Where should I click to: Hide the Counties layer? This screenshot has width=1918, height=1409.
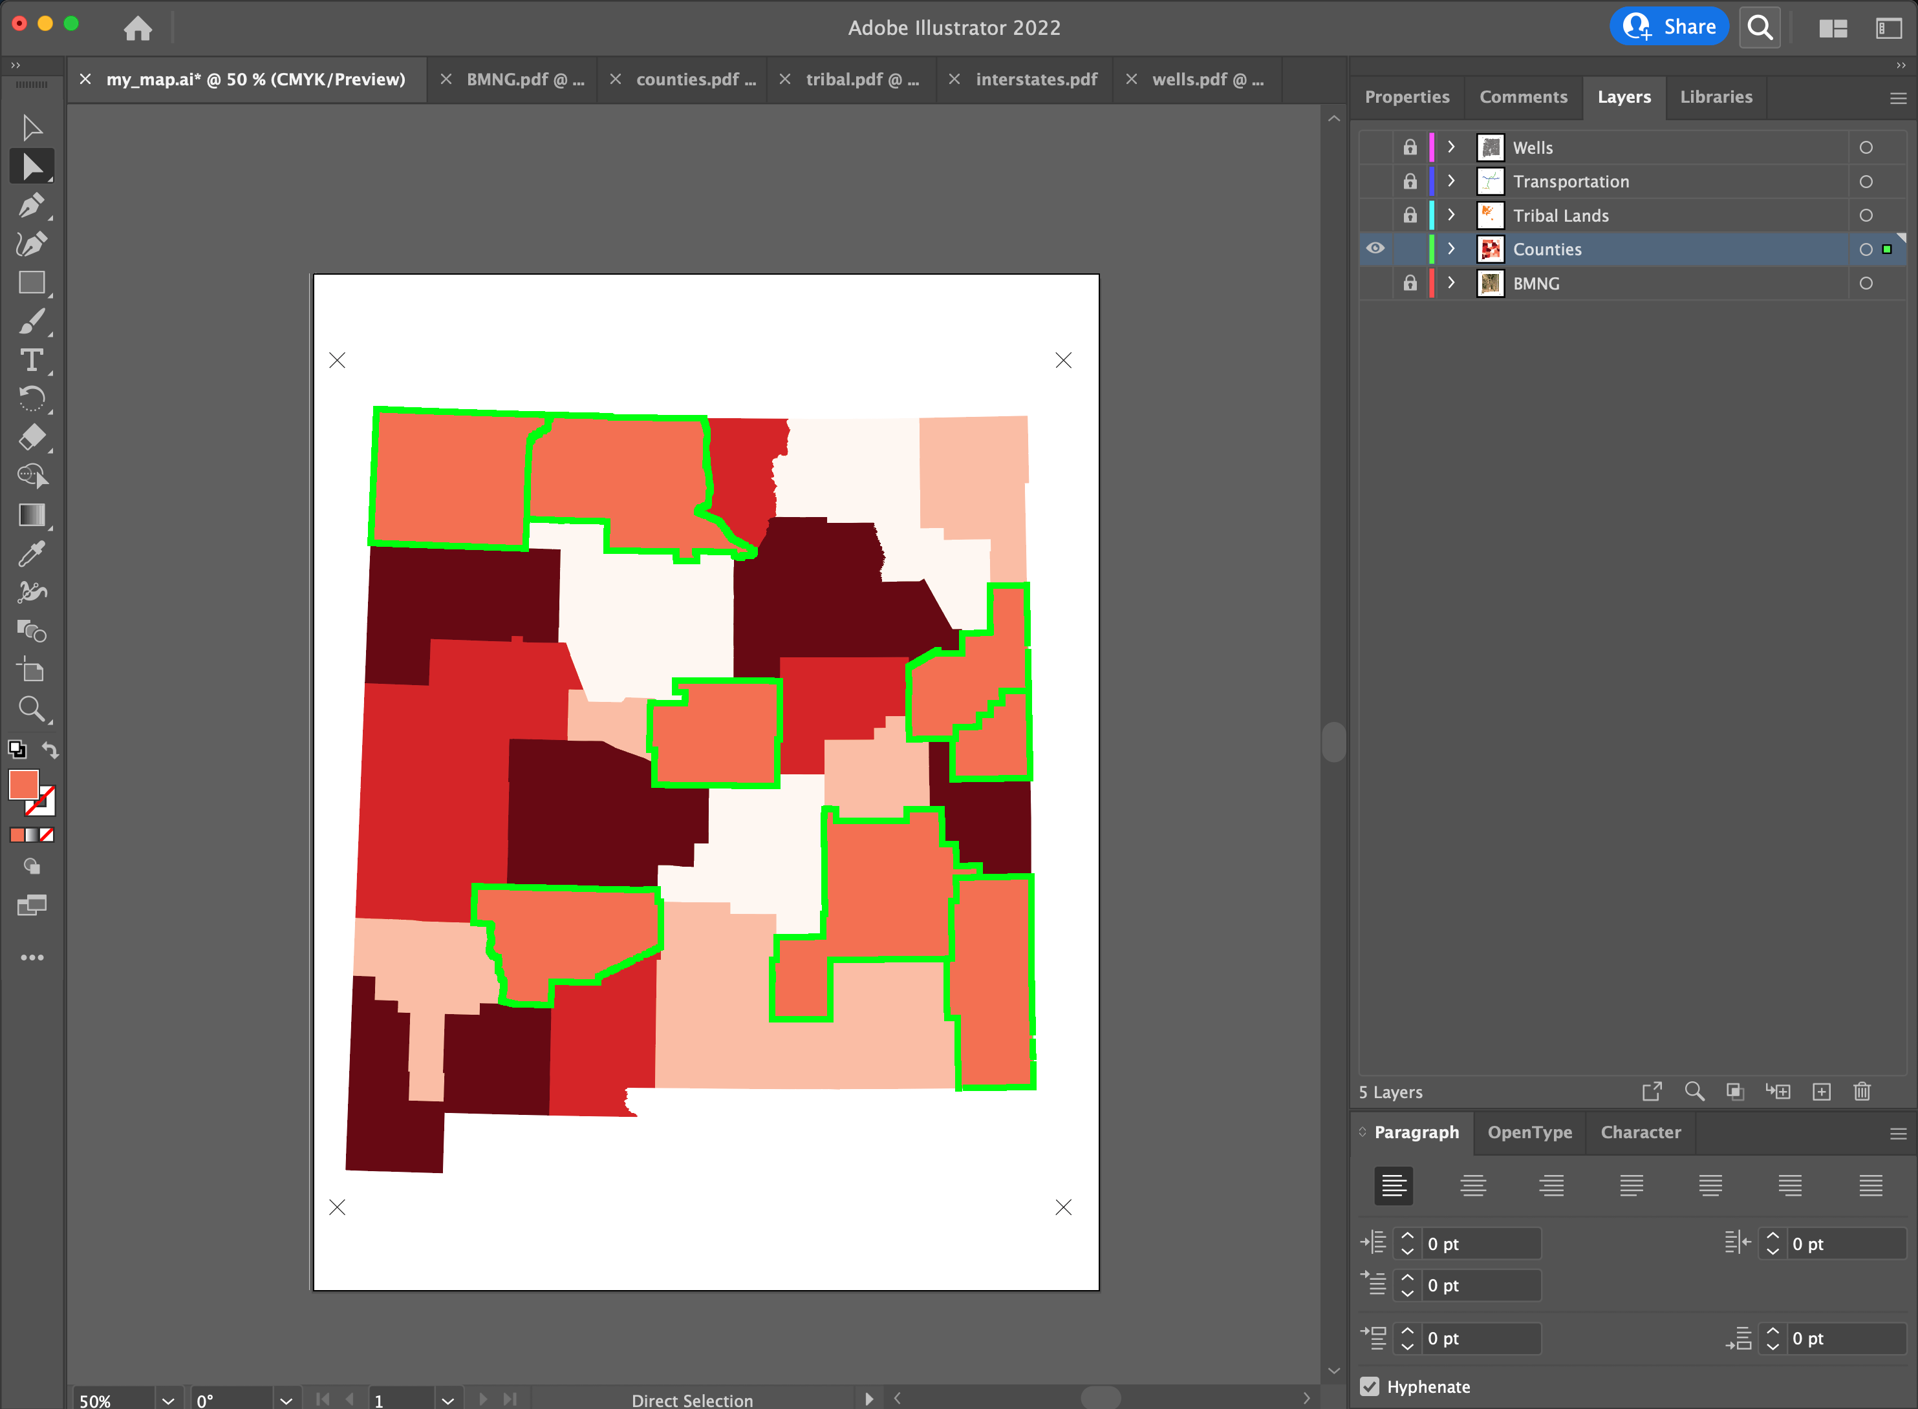pos(1375,248)
